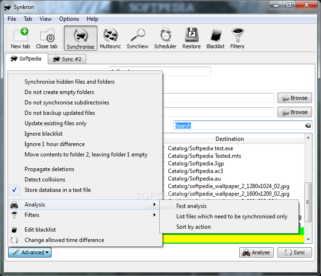The image size is (321, 276).
Task: Toggle List files which need to be synchronised only
Action: [229, 216]
